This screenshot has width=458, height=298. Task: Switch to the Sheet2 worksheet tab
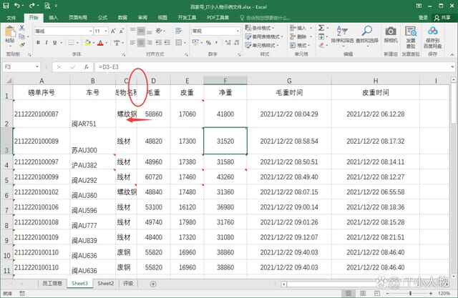[x=105, y=283]
